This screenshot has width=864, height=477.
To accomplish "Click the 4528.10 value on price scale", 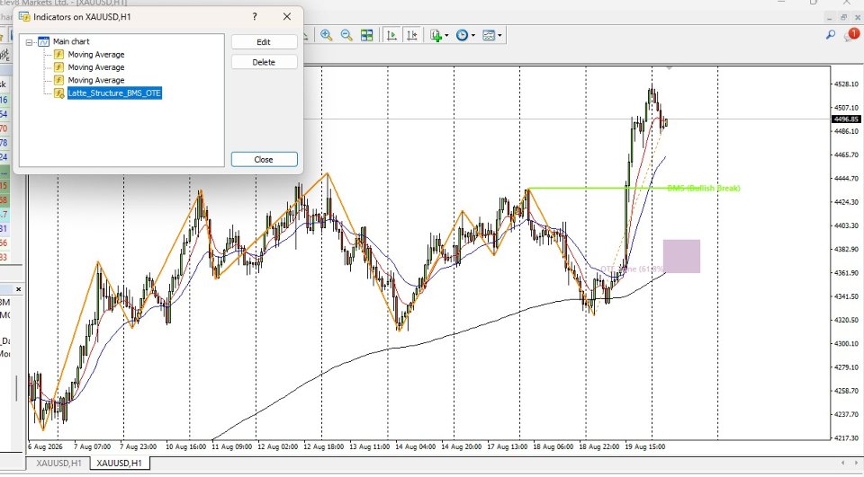I will [x=846, y=84].
